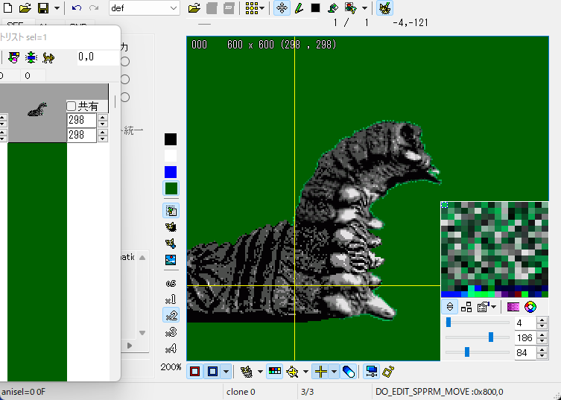Image resolution: width=561 pixels, height=400 pixels.
Task: Select the paint bucket Fill tool
Action: [x=333, y=8]
